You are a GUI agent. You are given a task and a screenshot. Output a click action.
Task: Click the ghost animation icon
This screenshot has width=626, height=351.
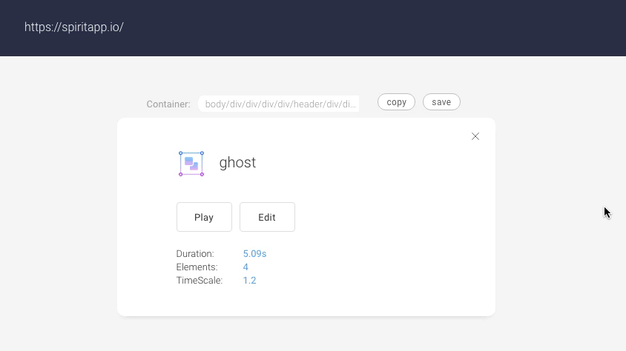191,164
